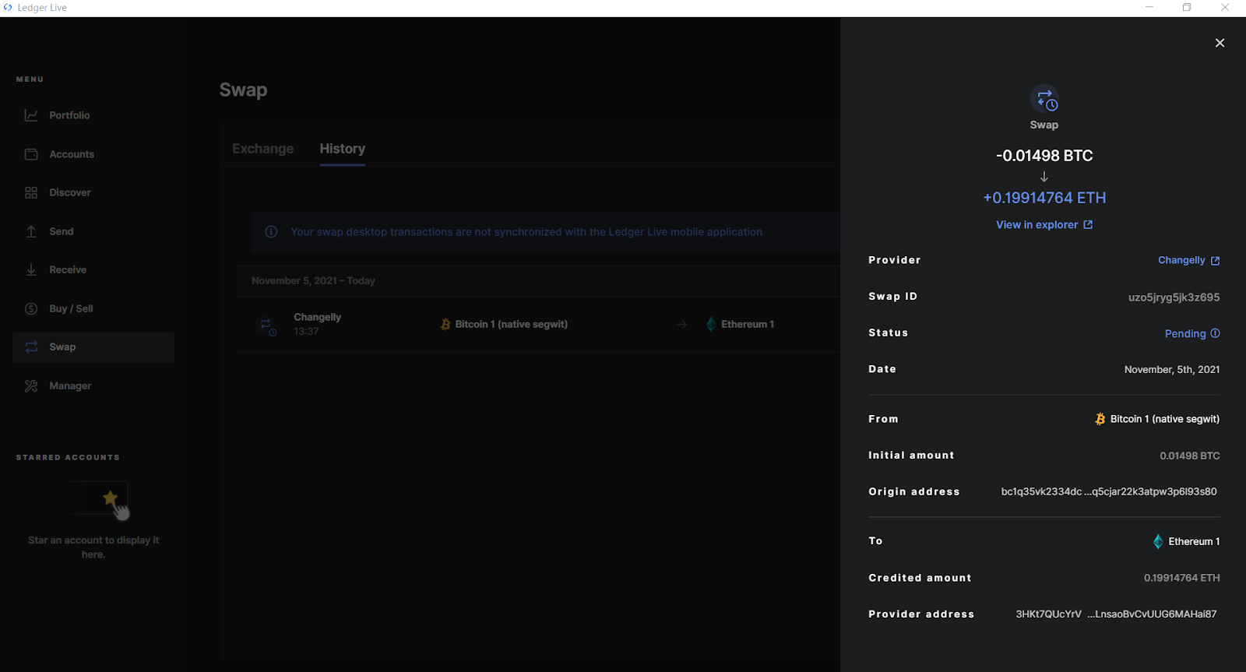1246x672 pixels.
Task: Click the swap icon in Changelly history row
Action: (266, 325)
